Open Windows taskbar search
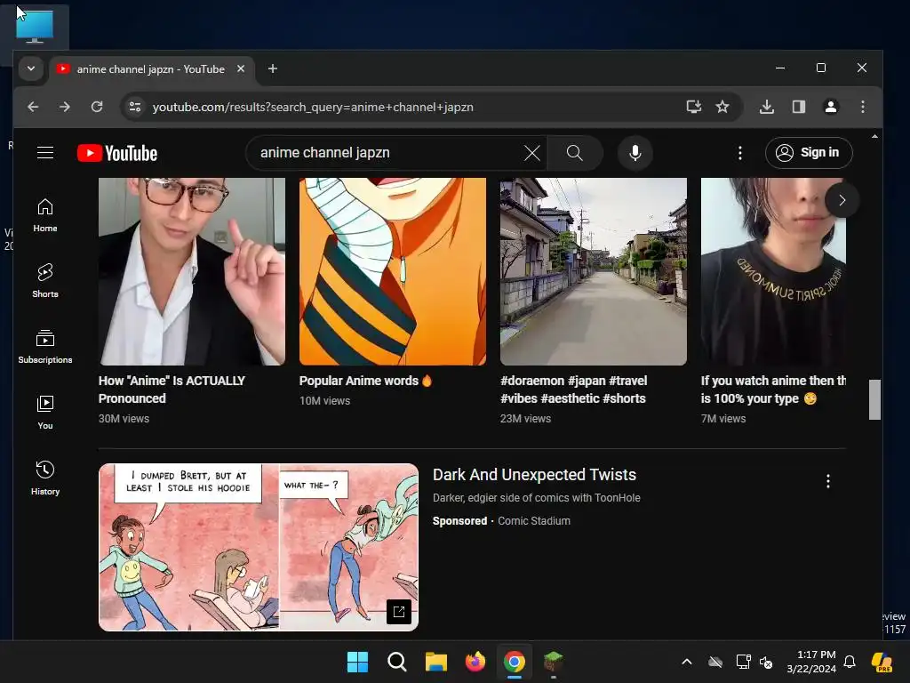Screen dimensions: 910x683 [397, 662]
